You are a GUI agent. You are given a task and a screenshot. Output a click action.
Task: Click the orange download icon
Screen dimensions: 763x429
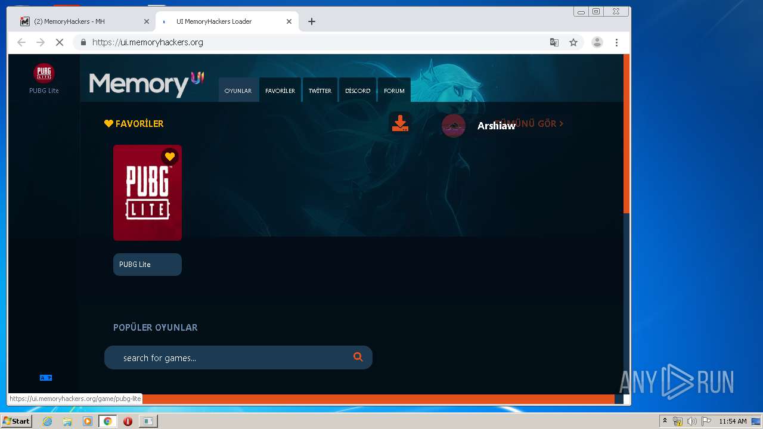coord(400,123)
